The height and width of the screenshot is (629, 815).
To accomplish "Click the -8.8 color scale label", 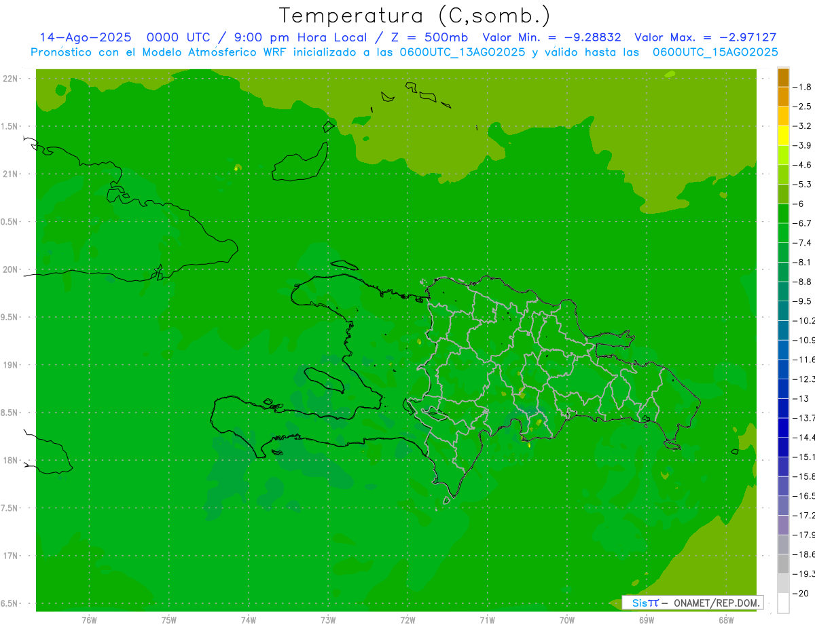I will (x=802, y=282).
